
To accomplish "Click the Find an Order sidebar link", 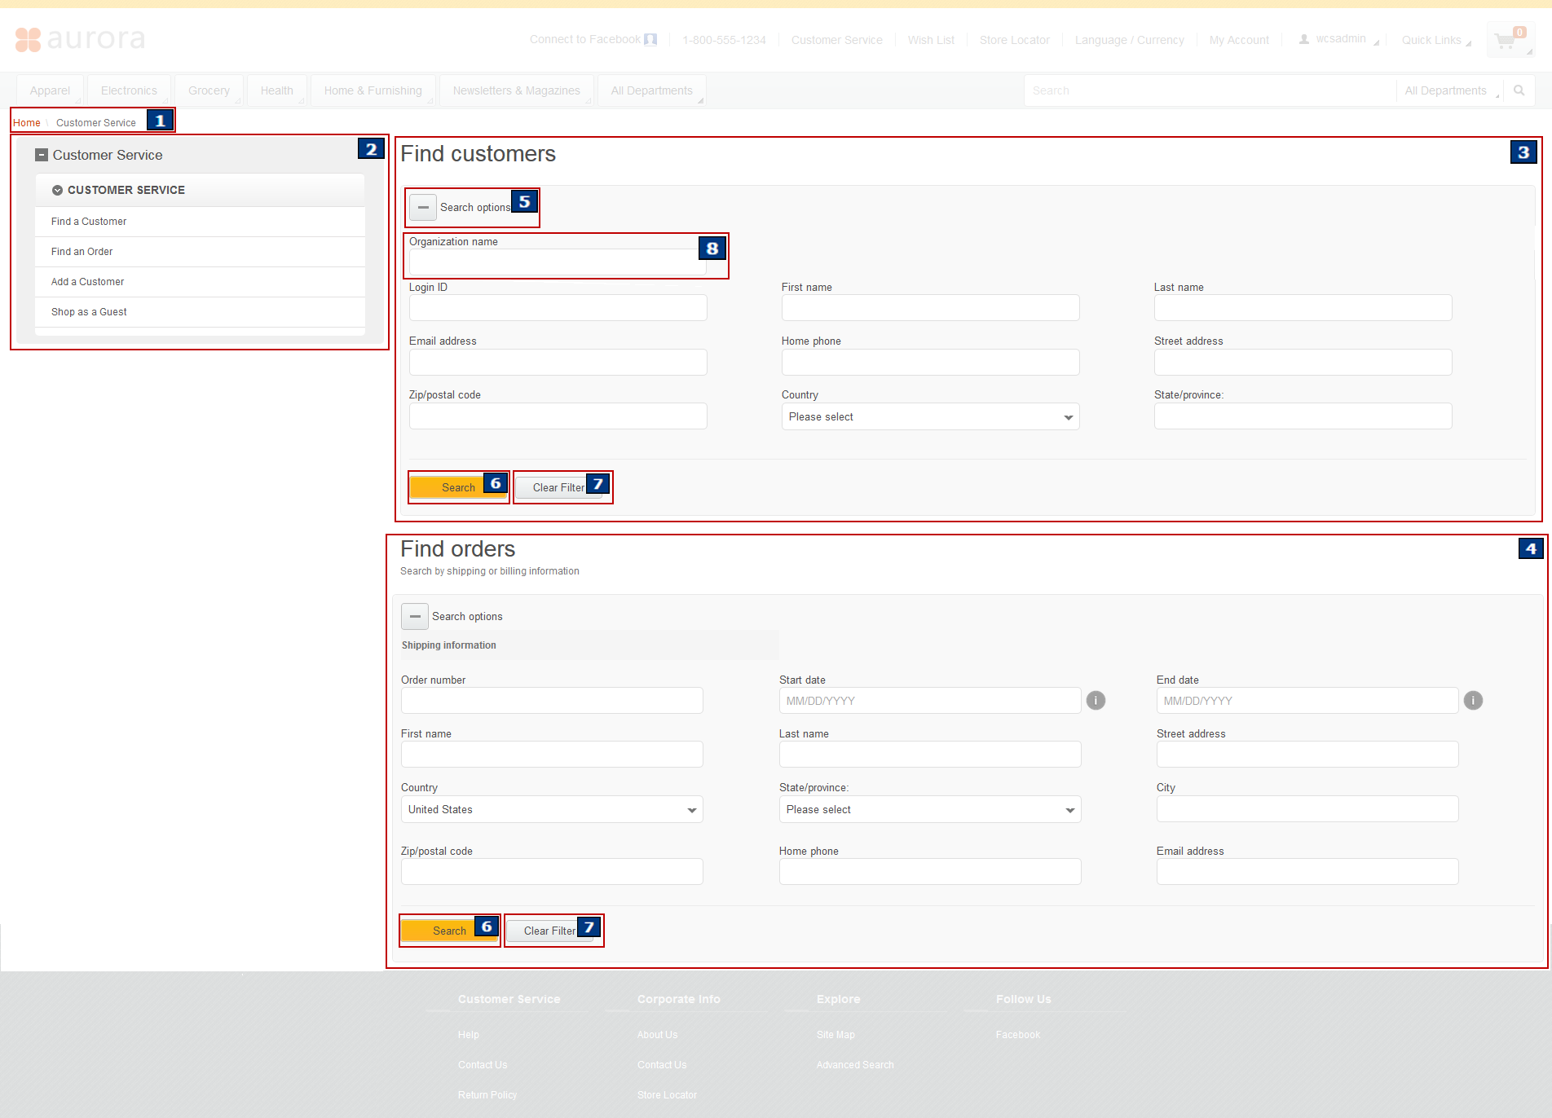I will (82, 252).
